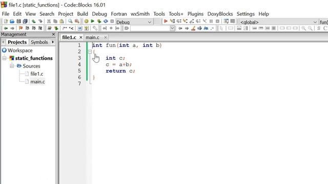Collapse the Sources folder node
The image size is (328, 184).
point(12,66)
